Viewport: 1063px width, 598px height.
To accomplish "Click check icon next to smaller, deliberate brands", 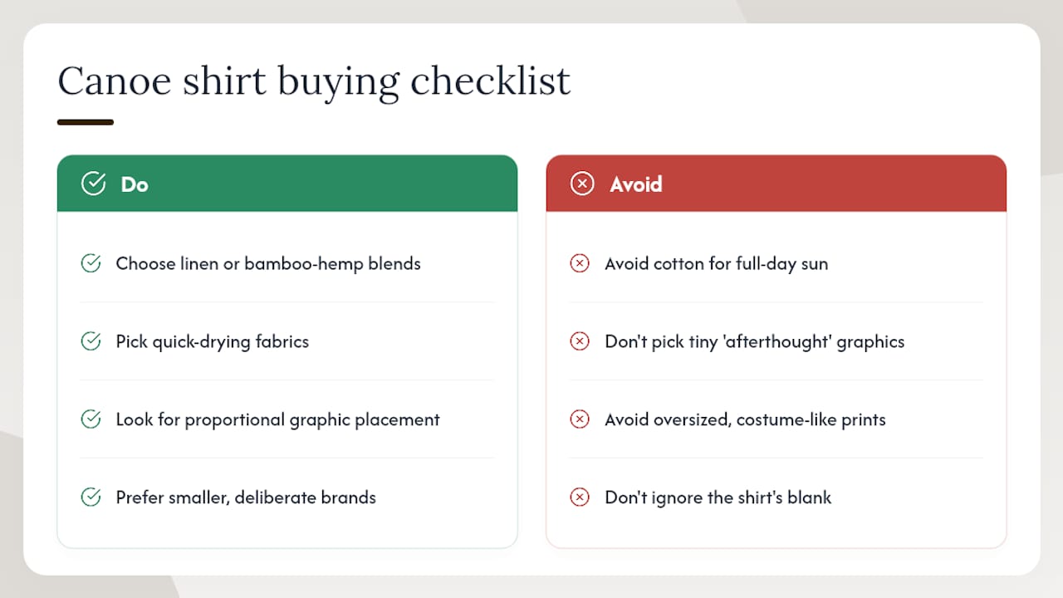I will click(x=91, y=498).
